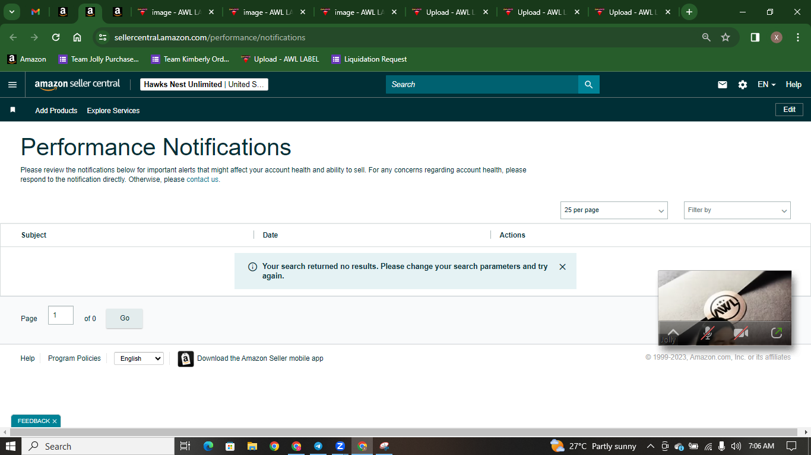Open Chrome's page zoom magnifier icon
The height and width of the screenshot is (455, 811).
[707, 37]
